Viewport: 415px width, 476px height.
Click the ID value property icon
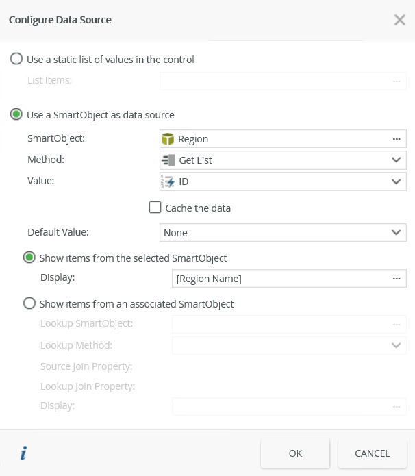coord(168,181)
